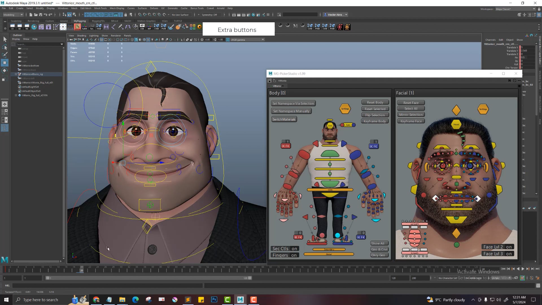542x305 pixels.
Task: Click the Switch Materials button
Action: 284,119
